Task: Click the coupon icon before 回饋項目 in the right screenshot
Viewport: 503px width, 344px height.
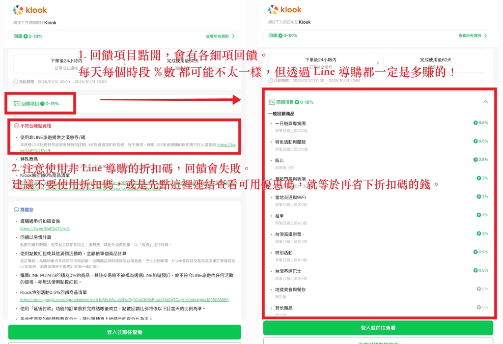Action: pos(272,102)
